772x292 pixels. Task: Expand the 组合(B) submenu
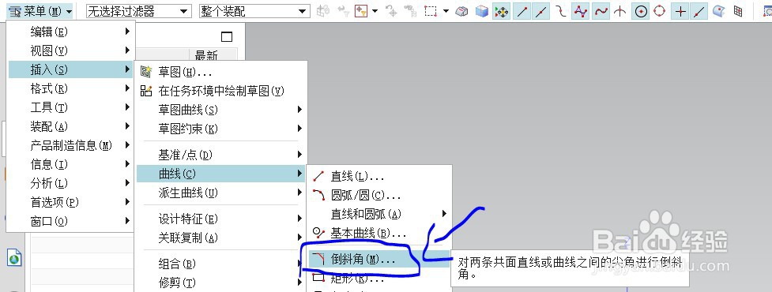(x=221, y=264)
